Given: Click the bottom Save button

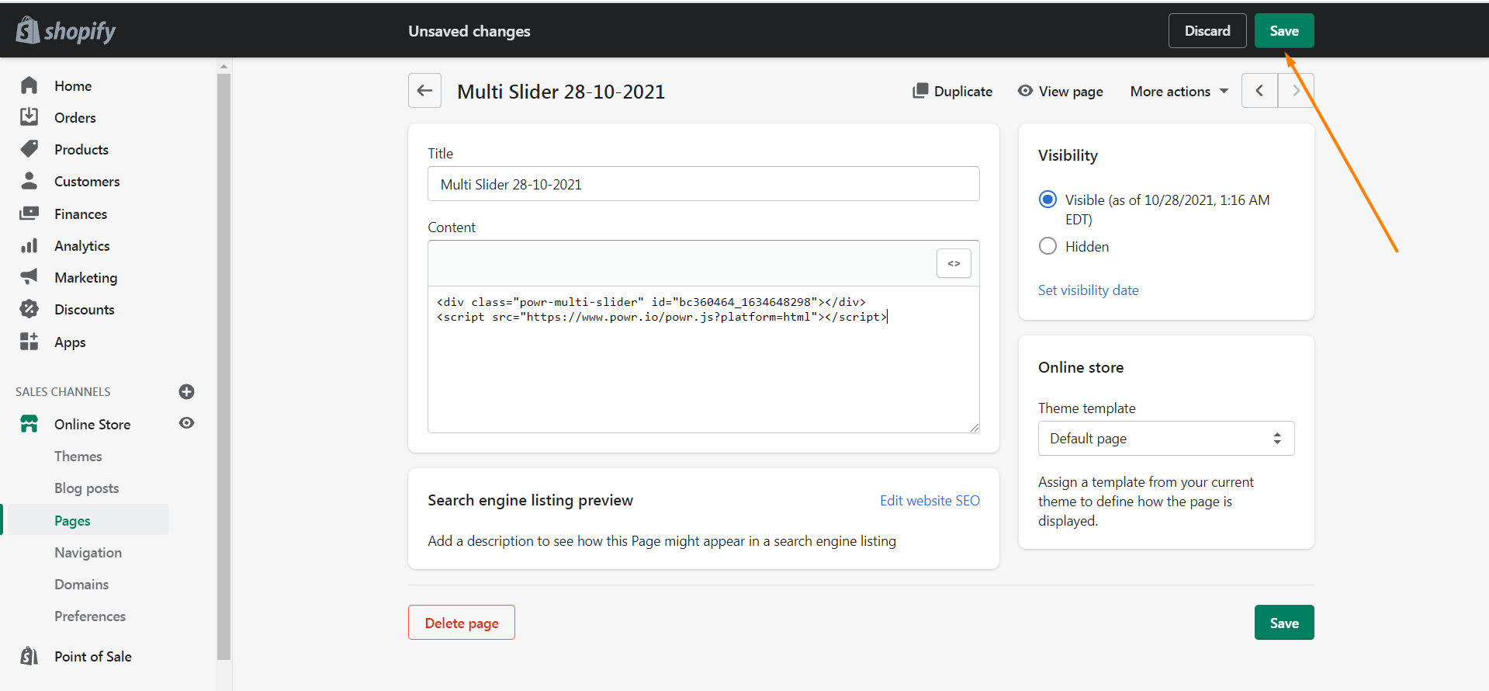Looking at the screenshot, I should point(1284,623).
